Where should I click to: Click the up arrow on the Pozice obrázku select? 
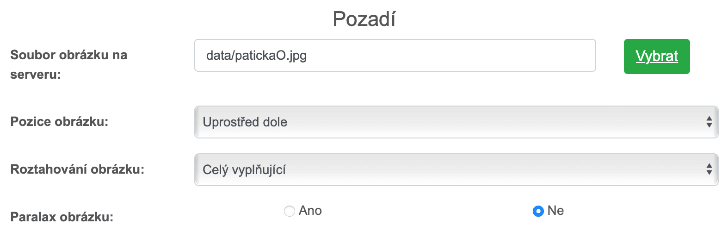pyautogui.click(x=709, y=119)
